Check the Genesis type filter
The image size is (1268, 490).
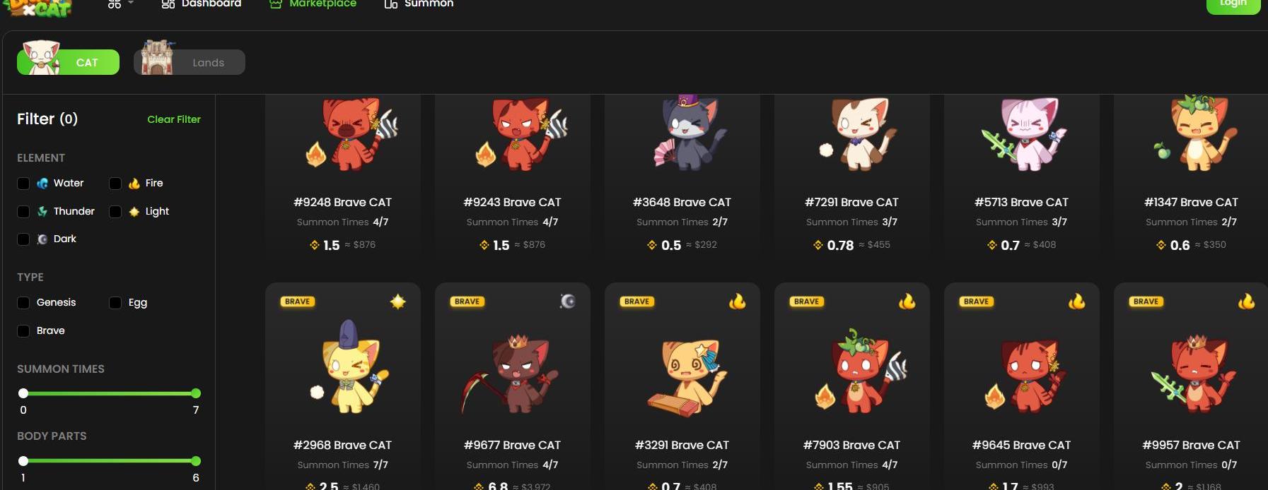(x=23, y=303)
